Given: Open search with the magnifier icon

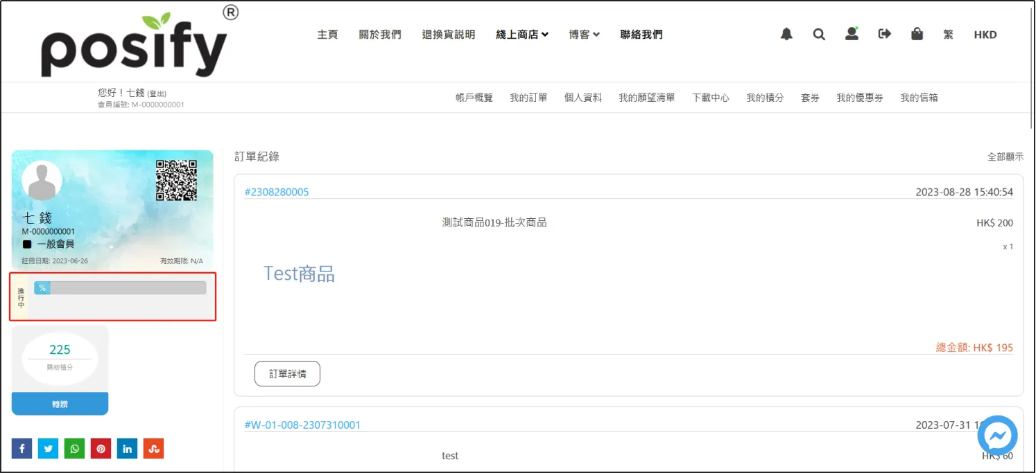Looking at the screenshot, I should (x=819, y=34).
